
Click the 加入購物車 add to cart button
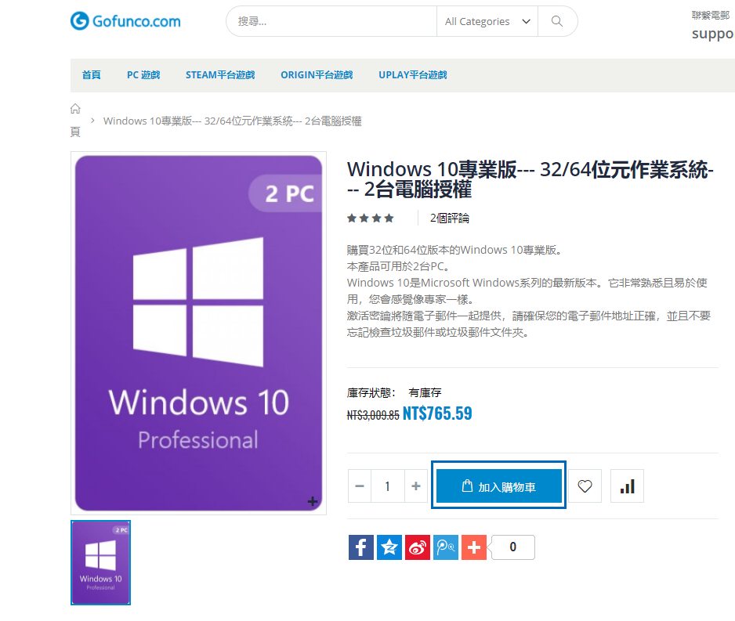click(x=498, y=486)
